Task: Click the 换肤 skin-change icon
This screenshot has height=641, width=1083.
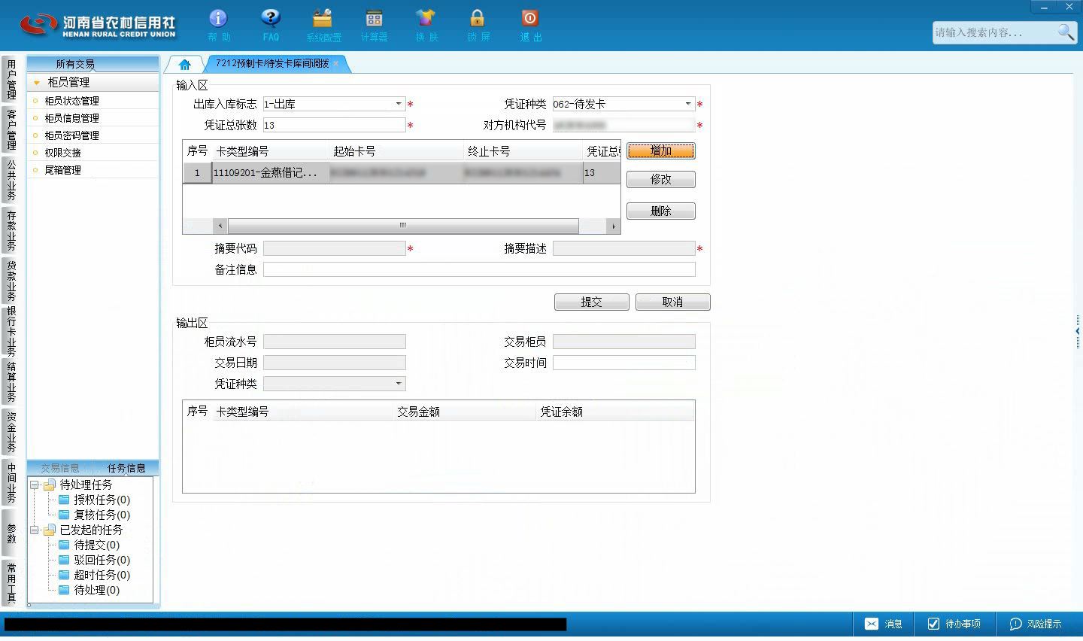Action: (426, 19)
